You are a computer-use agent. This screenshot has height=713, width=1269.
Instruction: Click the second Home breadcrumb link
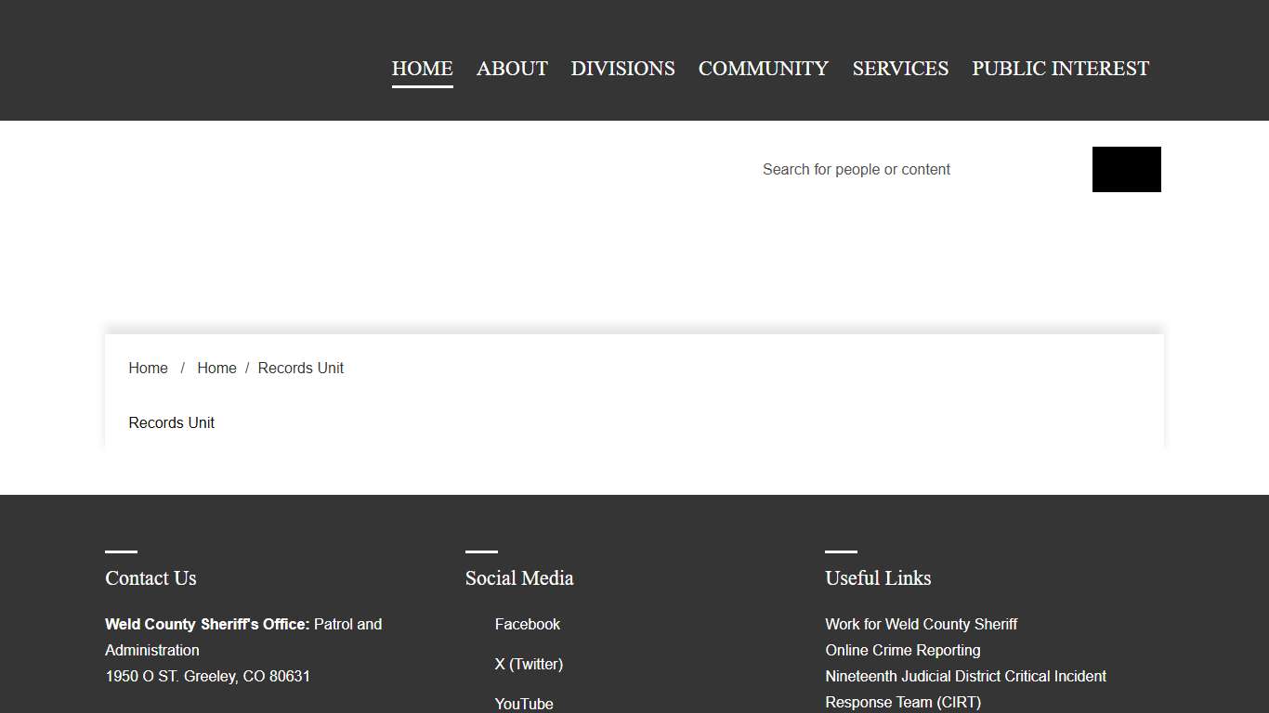(216, 368)
